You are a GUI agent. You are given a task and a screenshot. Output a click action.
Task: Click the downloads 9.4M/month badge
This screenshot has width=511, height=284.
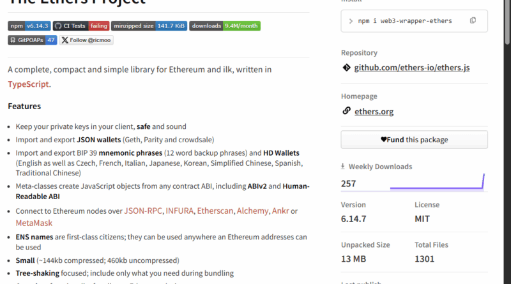click(x=225, y=26)
